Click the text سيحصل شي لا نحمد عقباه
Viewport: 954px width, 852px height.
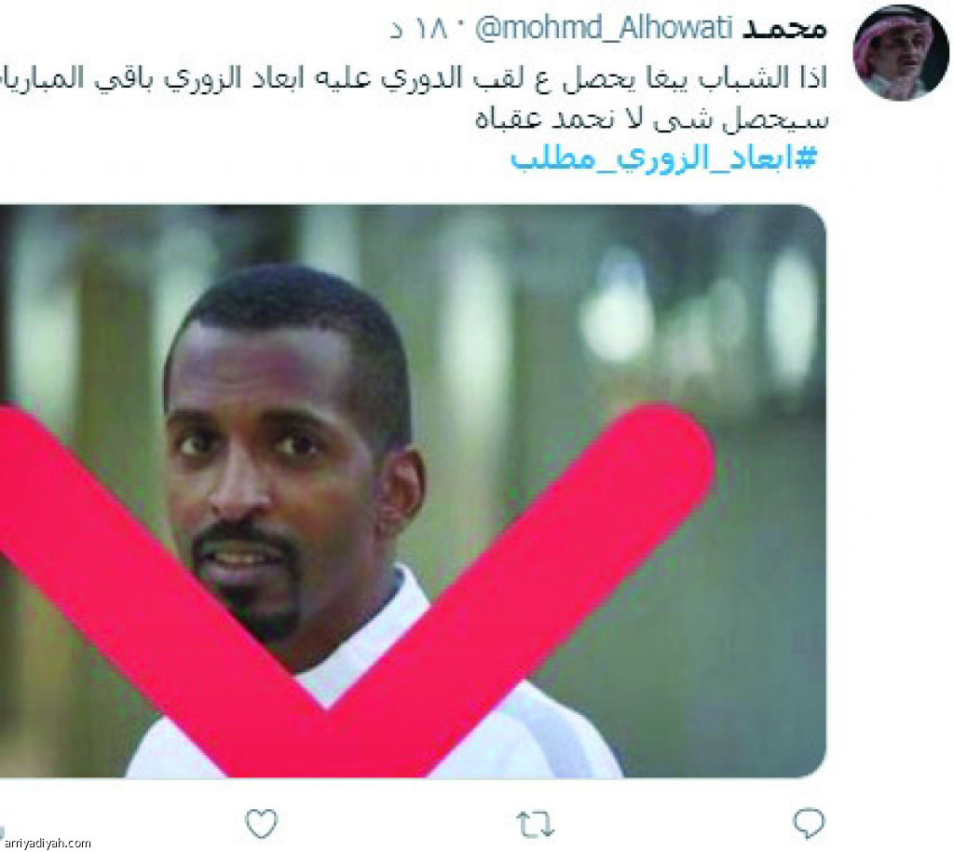[x=651, y=118]
